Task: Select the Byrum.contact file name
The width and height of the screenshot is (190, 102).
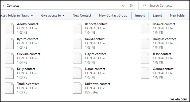Action: (x=28, y=39)
